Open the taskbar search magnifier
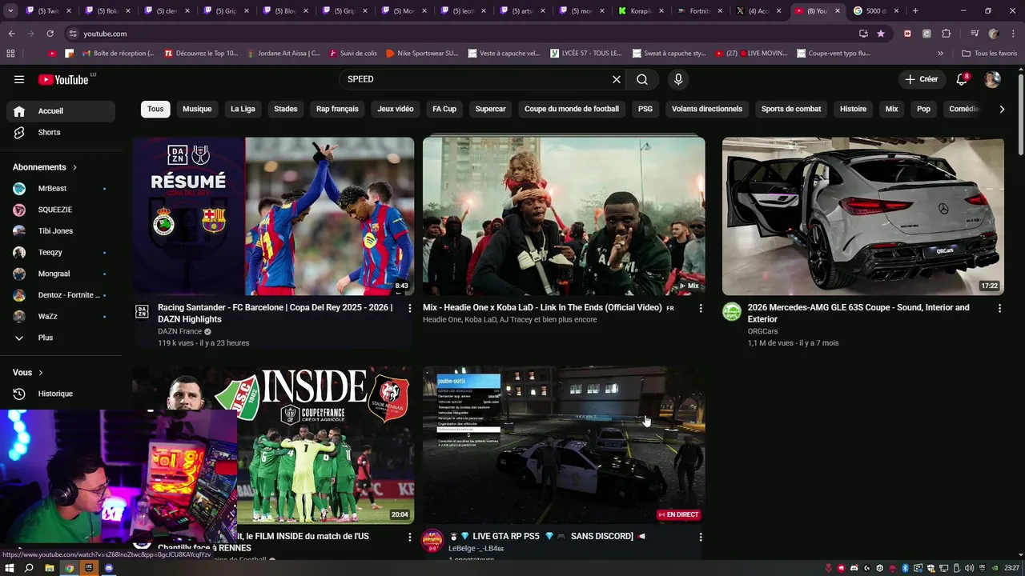The height and width of the screenshot is (576, 1025). [30, 568]
